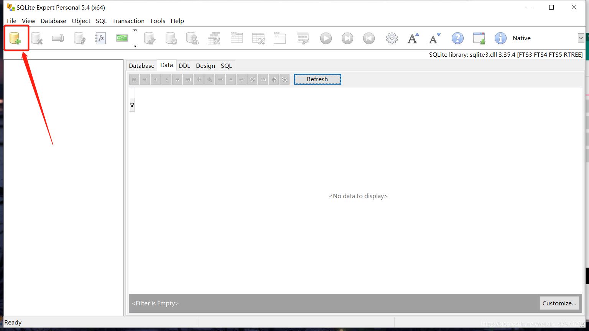Screen dimensions: 589x331
Task: Click the Last record navigator button
Action: [x=188, y=79]
